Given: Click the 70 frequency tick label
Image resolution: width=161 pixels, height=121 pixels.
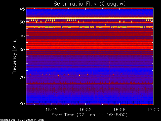Looking at the screenshot, I should click(22, 77).
